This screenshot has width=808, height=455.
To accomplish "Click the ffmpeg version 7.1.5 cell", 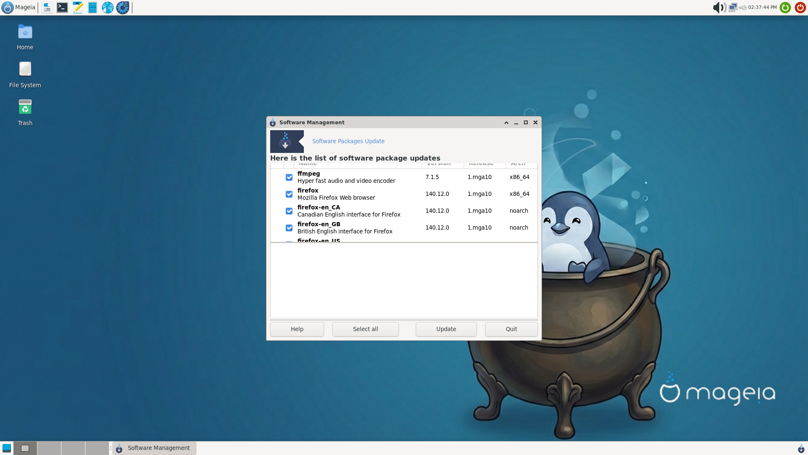I will [432, 177].
